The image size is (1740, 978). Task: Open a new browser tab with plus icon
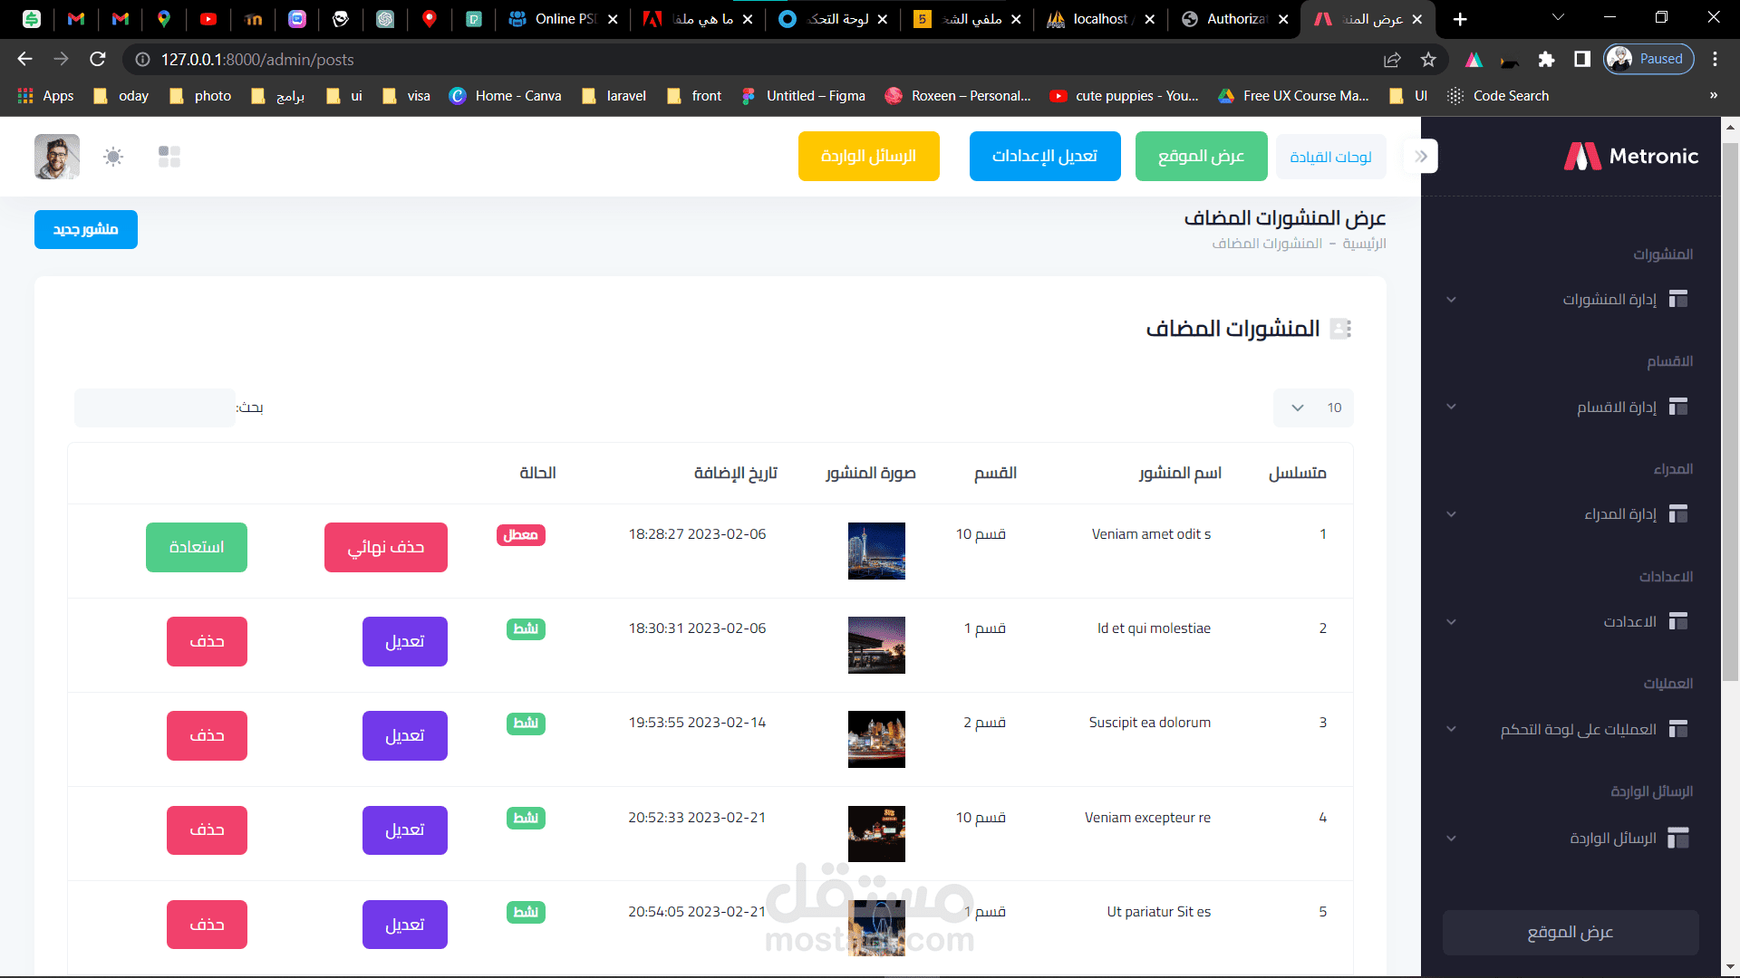tap(1460, 19)
